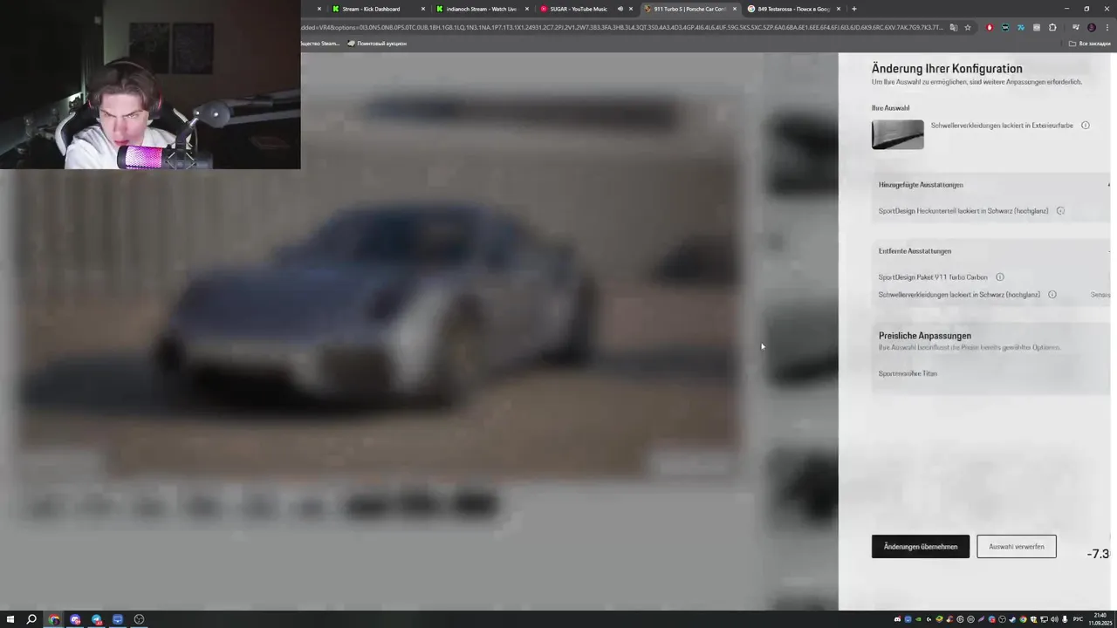The image size is (1117, 628).
Task: Click the red extension icon in the toolbar
Action: (x=989, y=27)
